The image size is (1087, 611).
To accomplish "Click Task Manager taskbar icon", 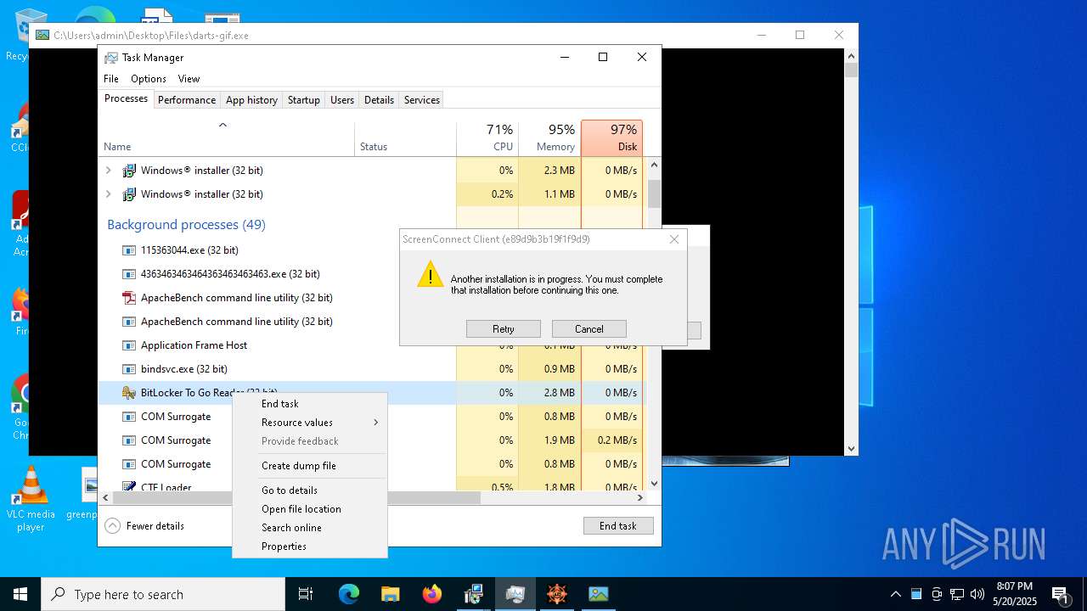I will coord(515,594).
